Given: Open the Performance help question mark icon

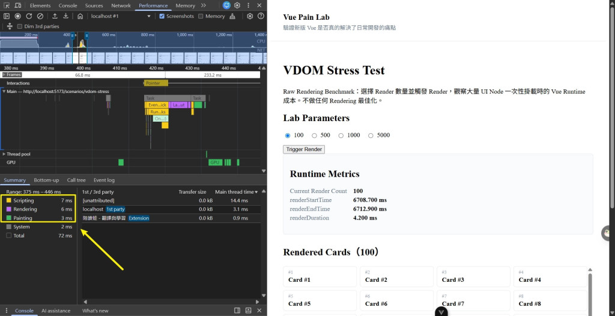Looking at the screenshot, I should coord(261,16).
